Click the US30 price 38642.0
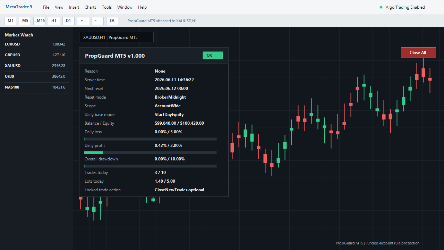 click(x=59, y=77)
